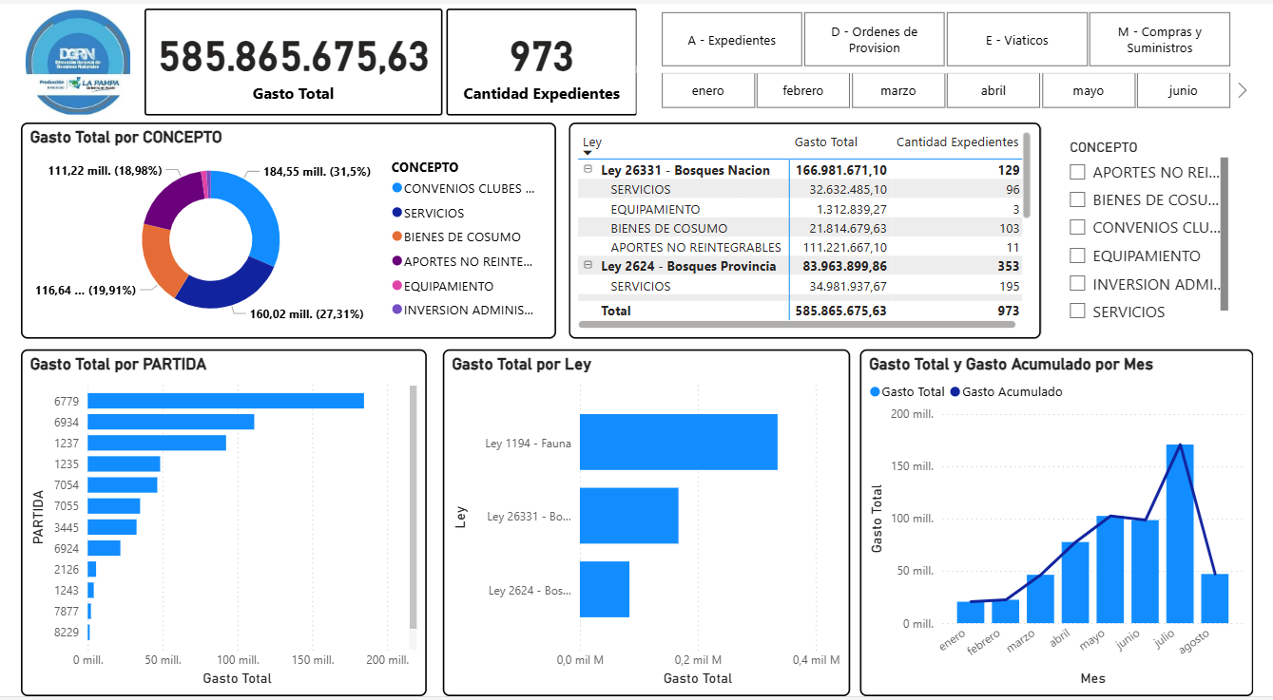This screenshot has height=700, width=1273.
Task: Sort table by Cantidad Expedientes column header
Action: pyautogui.click(x=956, y=142)
